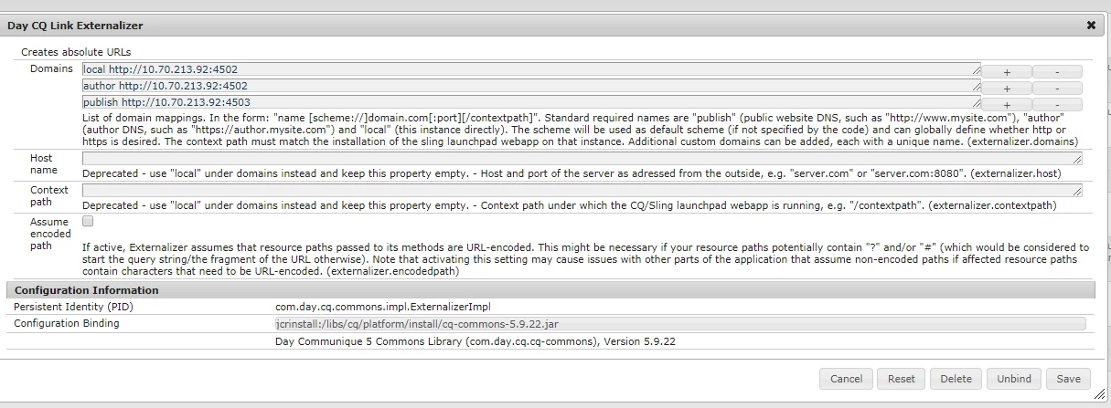Edit the publish domain URL field
Viewport: 1111px width, 408px height.
pos(531,102)
